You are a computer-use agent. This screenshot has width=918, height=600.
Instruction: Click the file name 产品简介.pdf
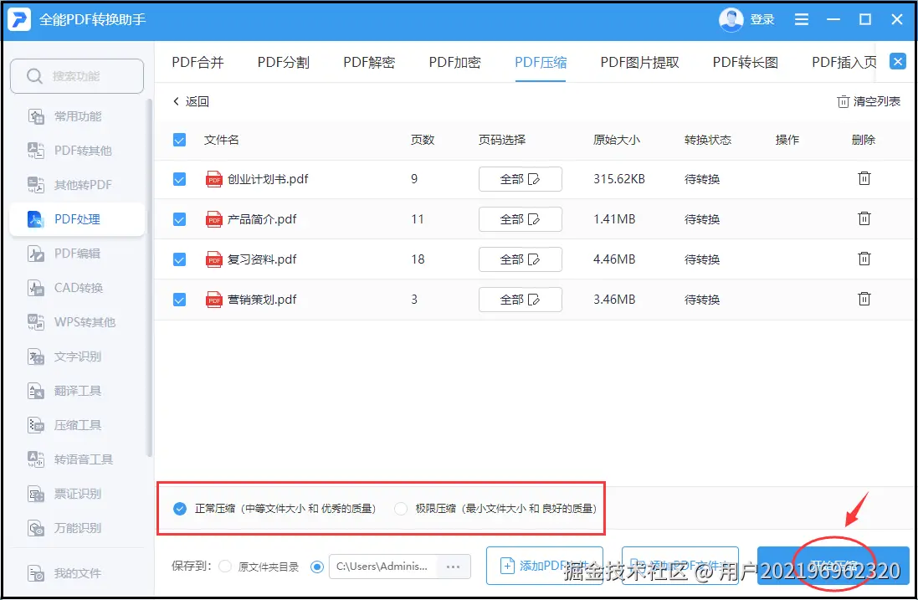coord(262,219)
